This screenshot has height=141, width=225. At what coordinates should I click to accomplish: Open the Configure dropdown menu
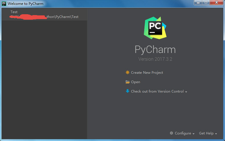click(183, 133)
